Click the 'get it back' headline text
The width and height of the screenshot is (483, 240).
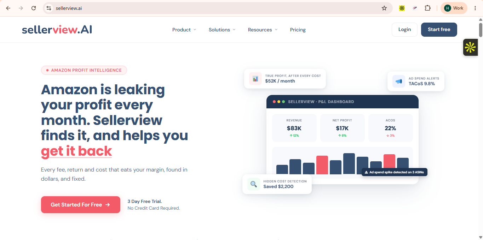[x=76, y=151]
